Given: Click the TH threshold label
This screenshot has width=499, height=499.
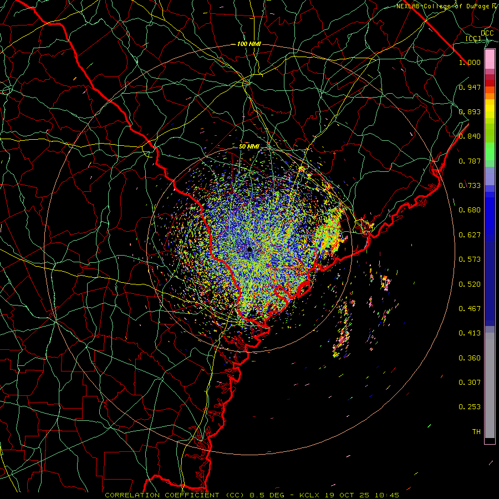Looking at the screenshot, I should pos(476,432).
